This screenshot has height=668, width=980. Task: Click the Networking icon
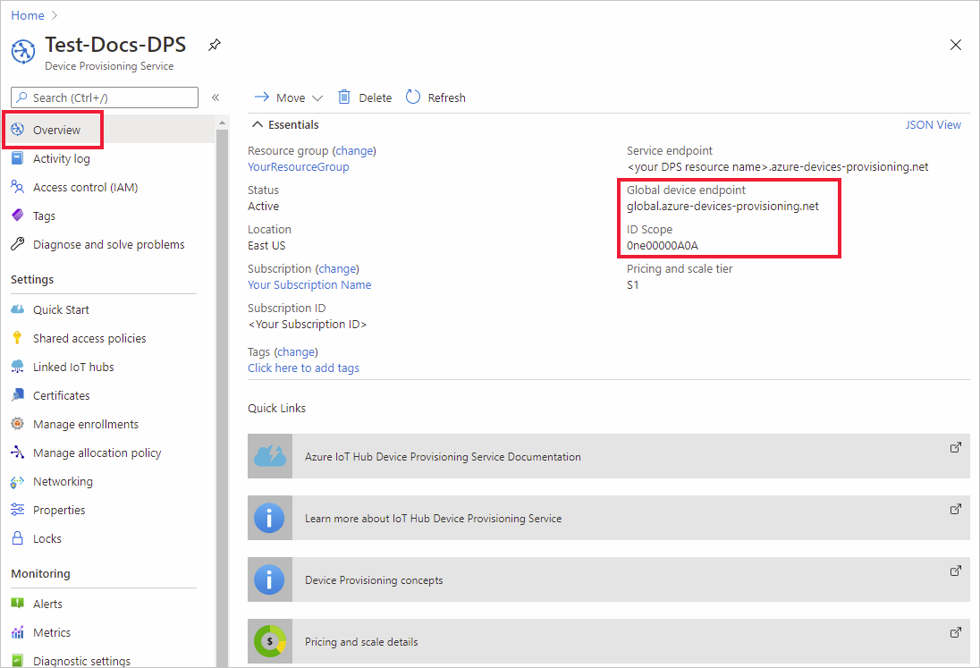tap(18, 482)
